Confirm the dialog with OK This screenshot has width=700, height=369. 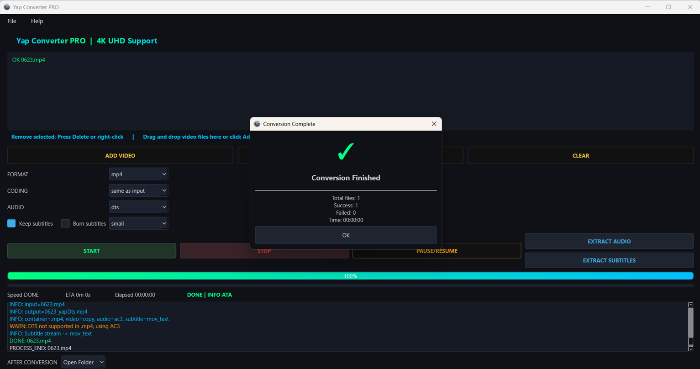[x=346, y=235]
